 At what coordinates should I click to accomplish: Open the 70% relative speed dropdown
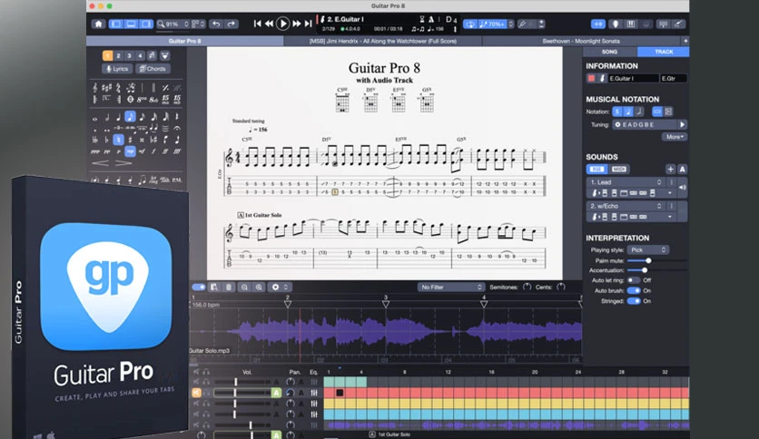(x=495, y=24)
